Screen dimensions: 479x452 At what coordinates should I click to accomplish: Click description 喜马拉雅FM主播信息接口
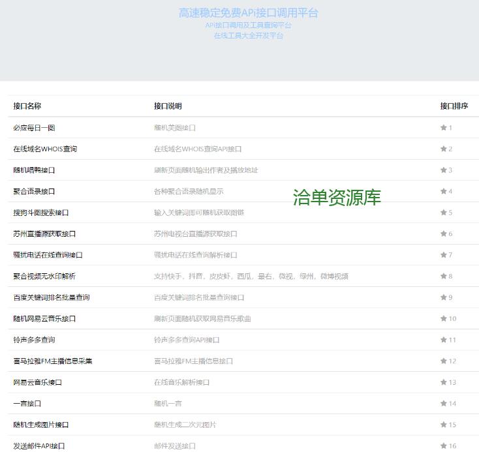pyautogui.click(x=193, y=361)
